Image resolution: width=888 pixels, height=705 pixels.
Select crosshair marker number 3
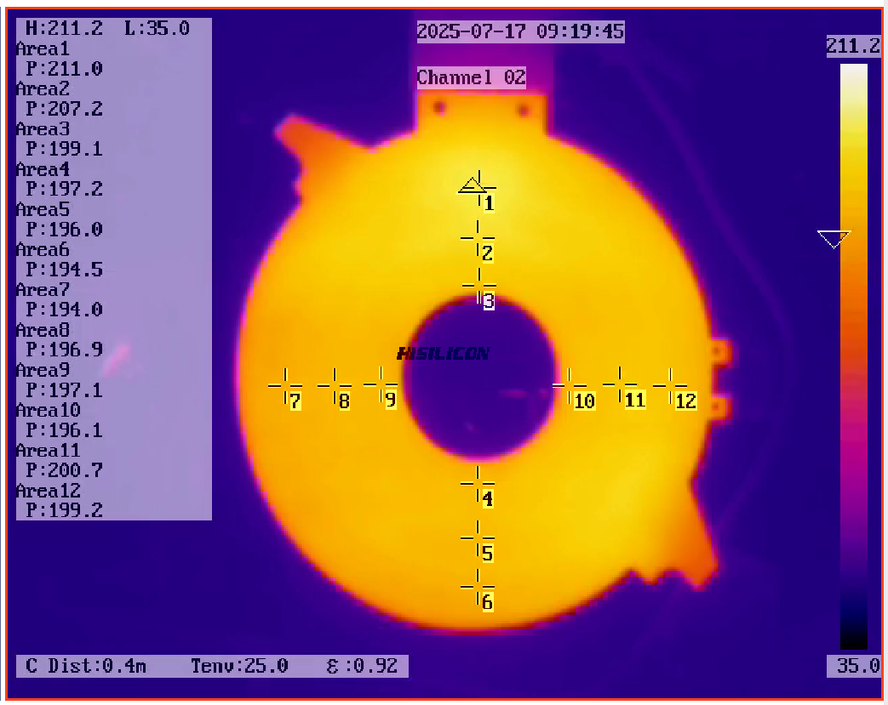click(479, 287)
